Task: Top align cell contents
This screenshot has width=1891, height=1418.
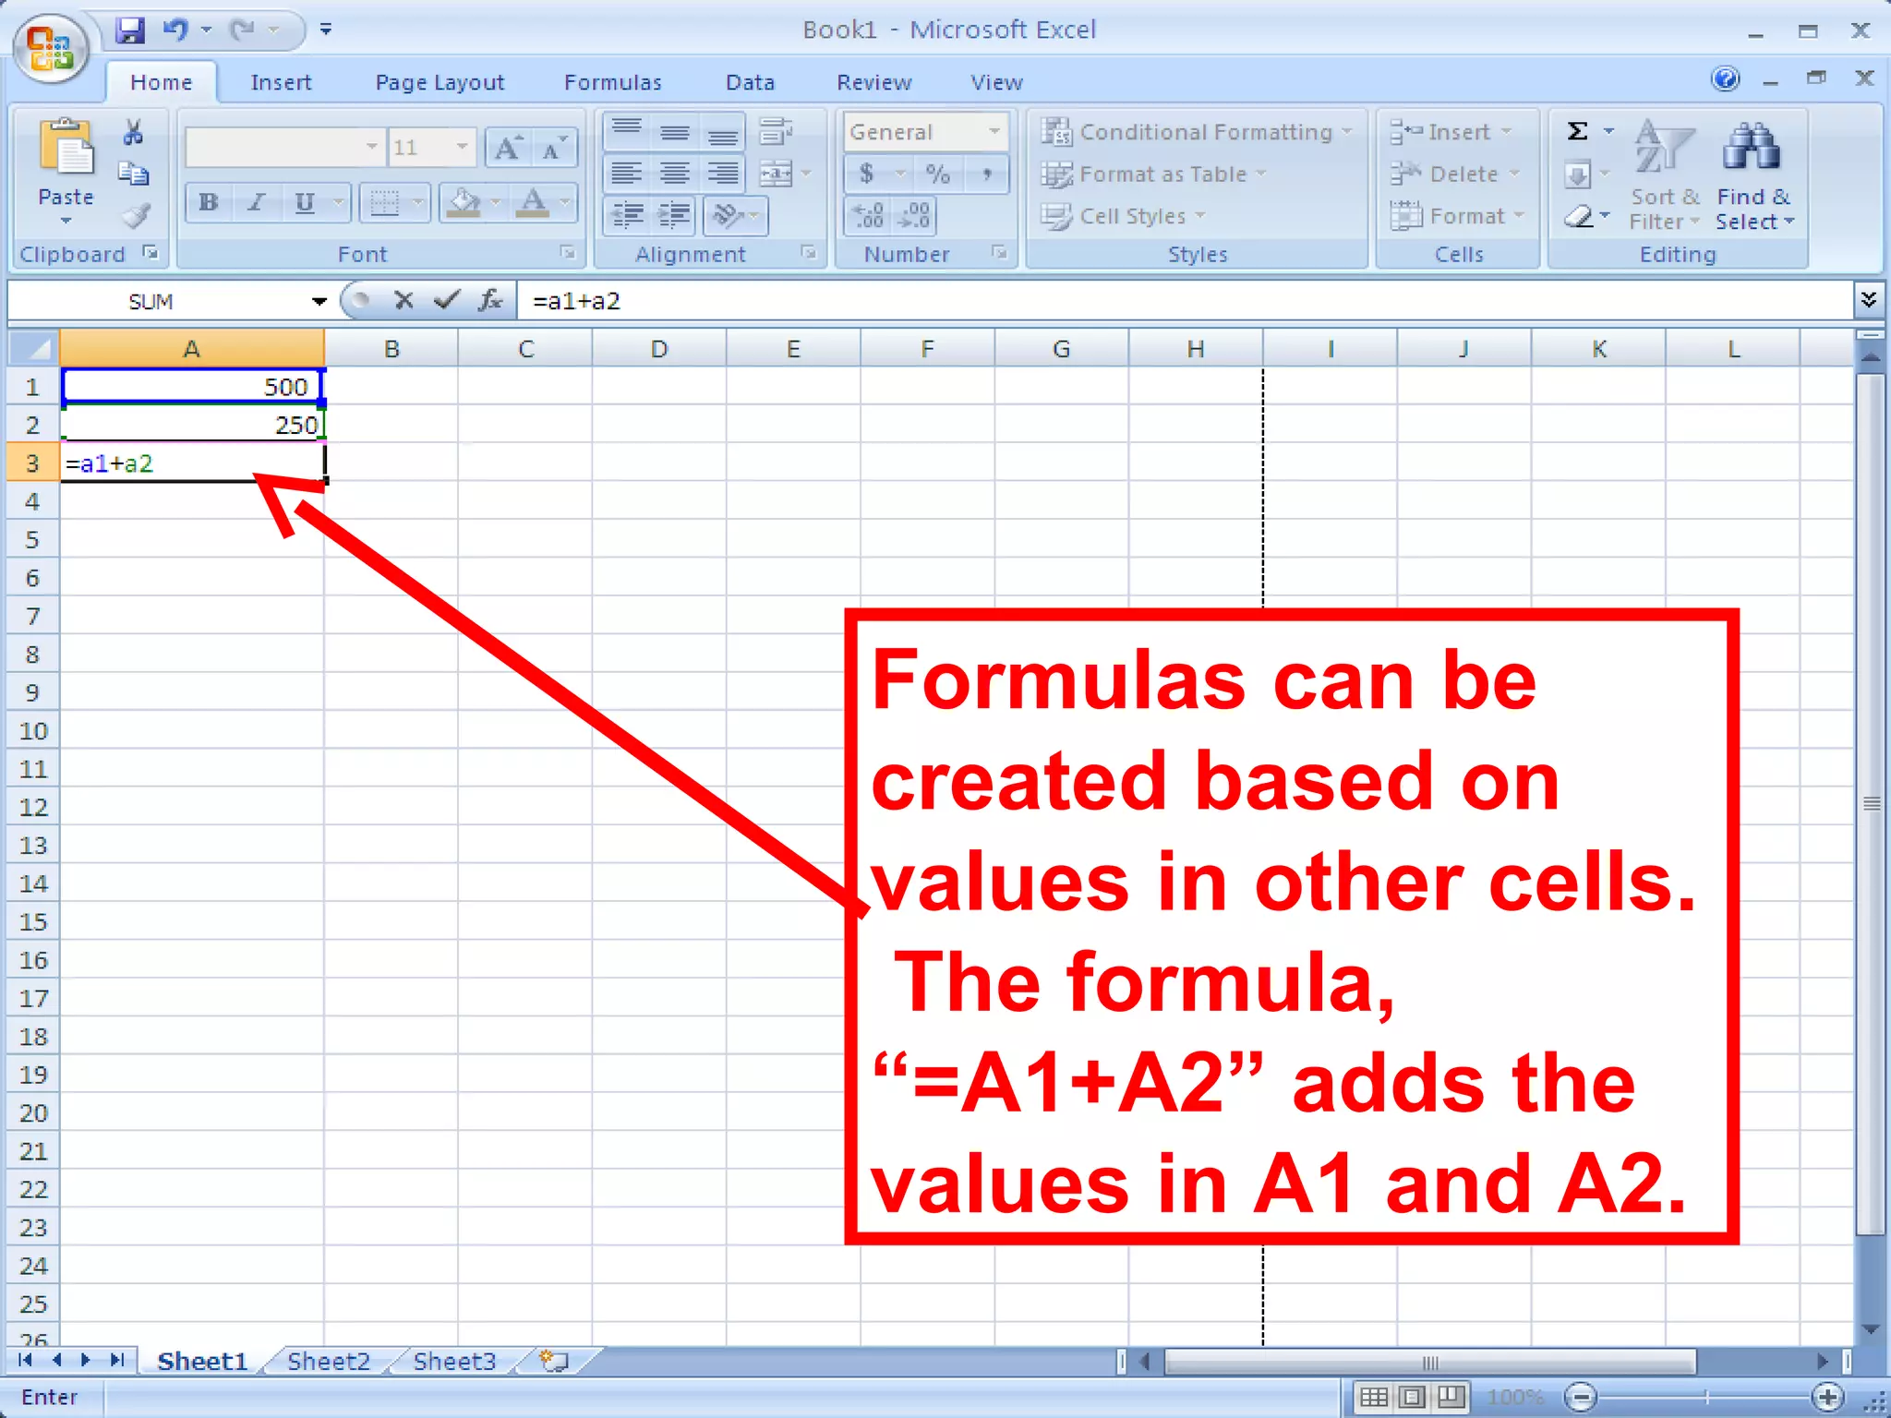Action: point(627,132)
